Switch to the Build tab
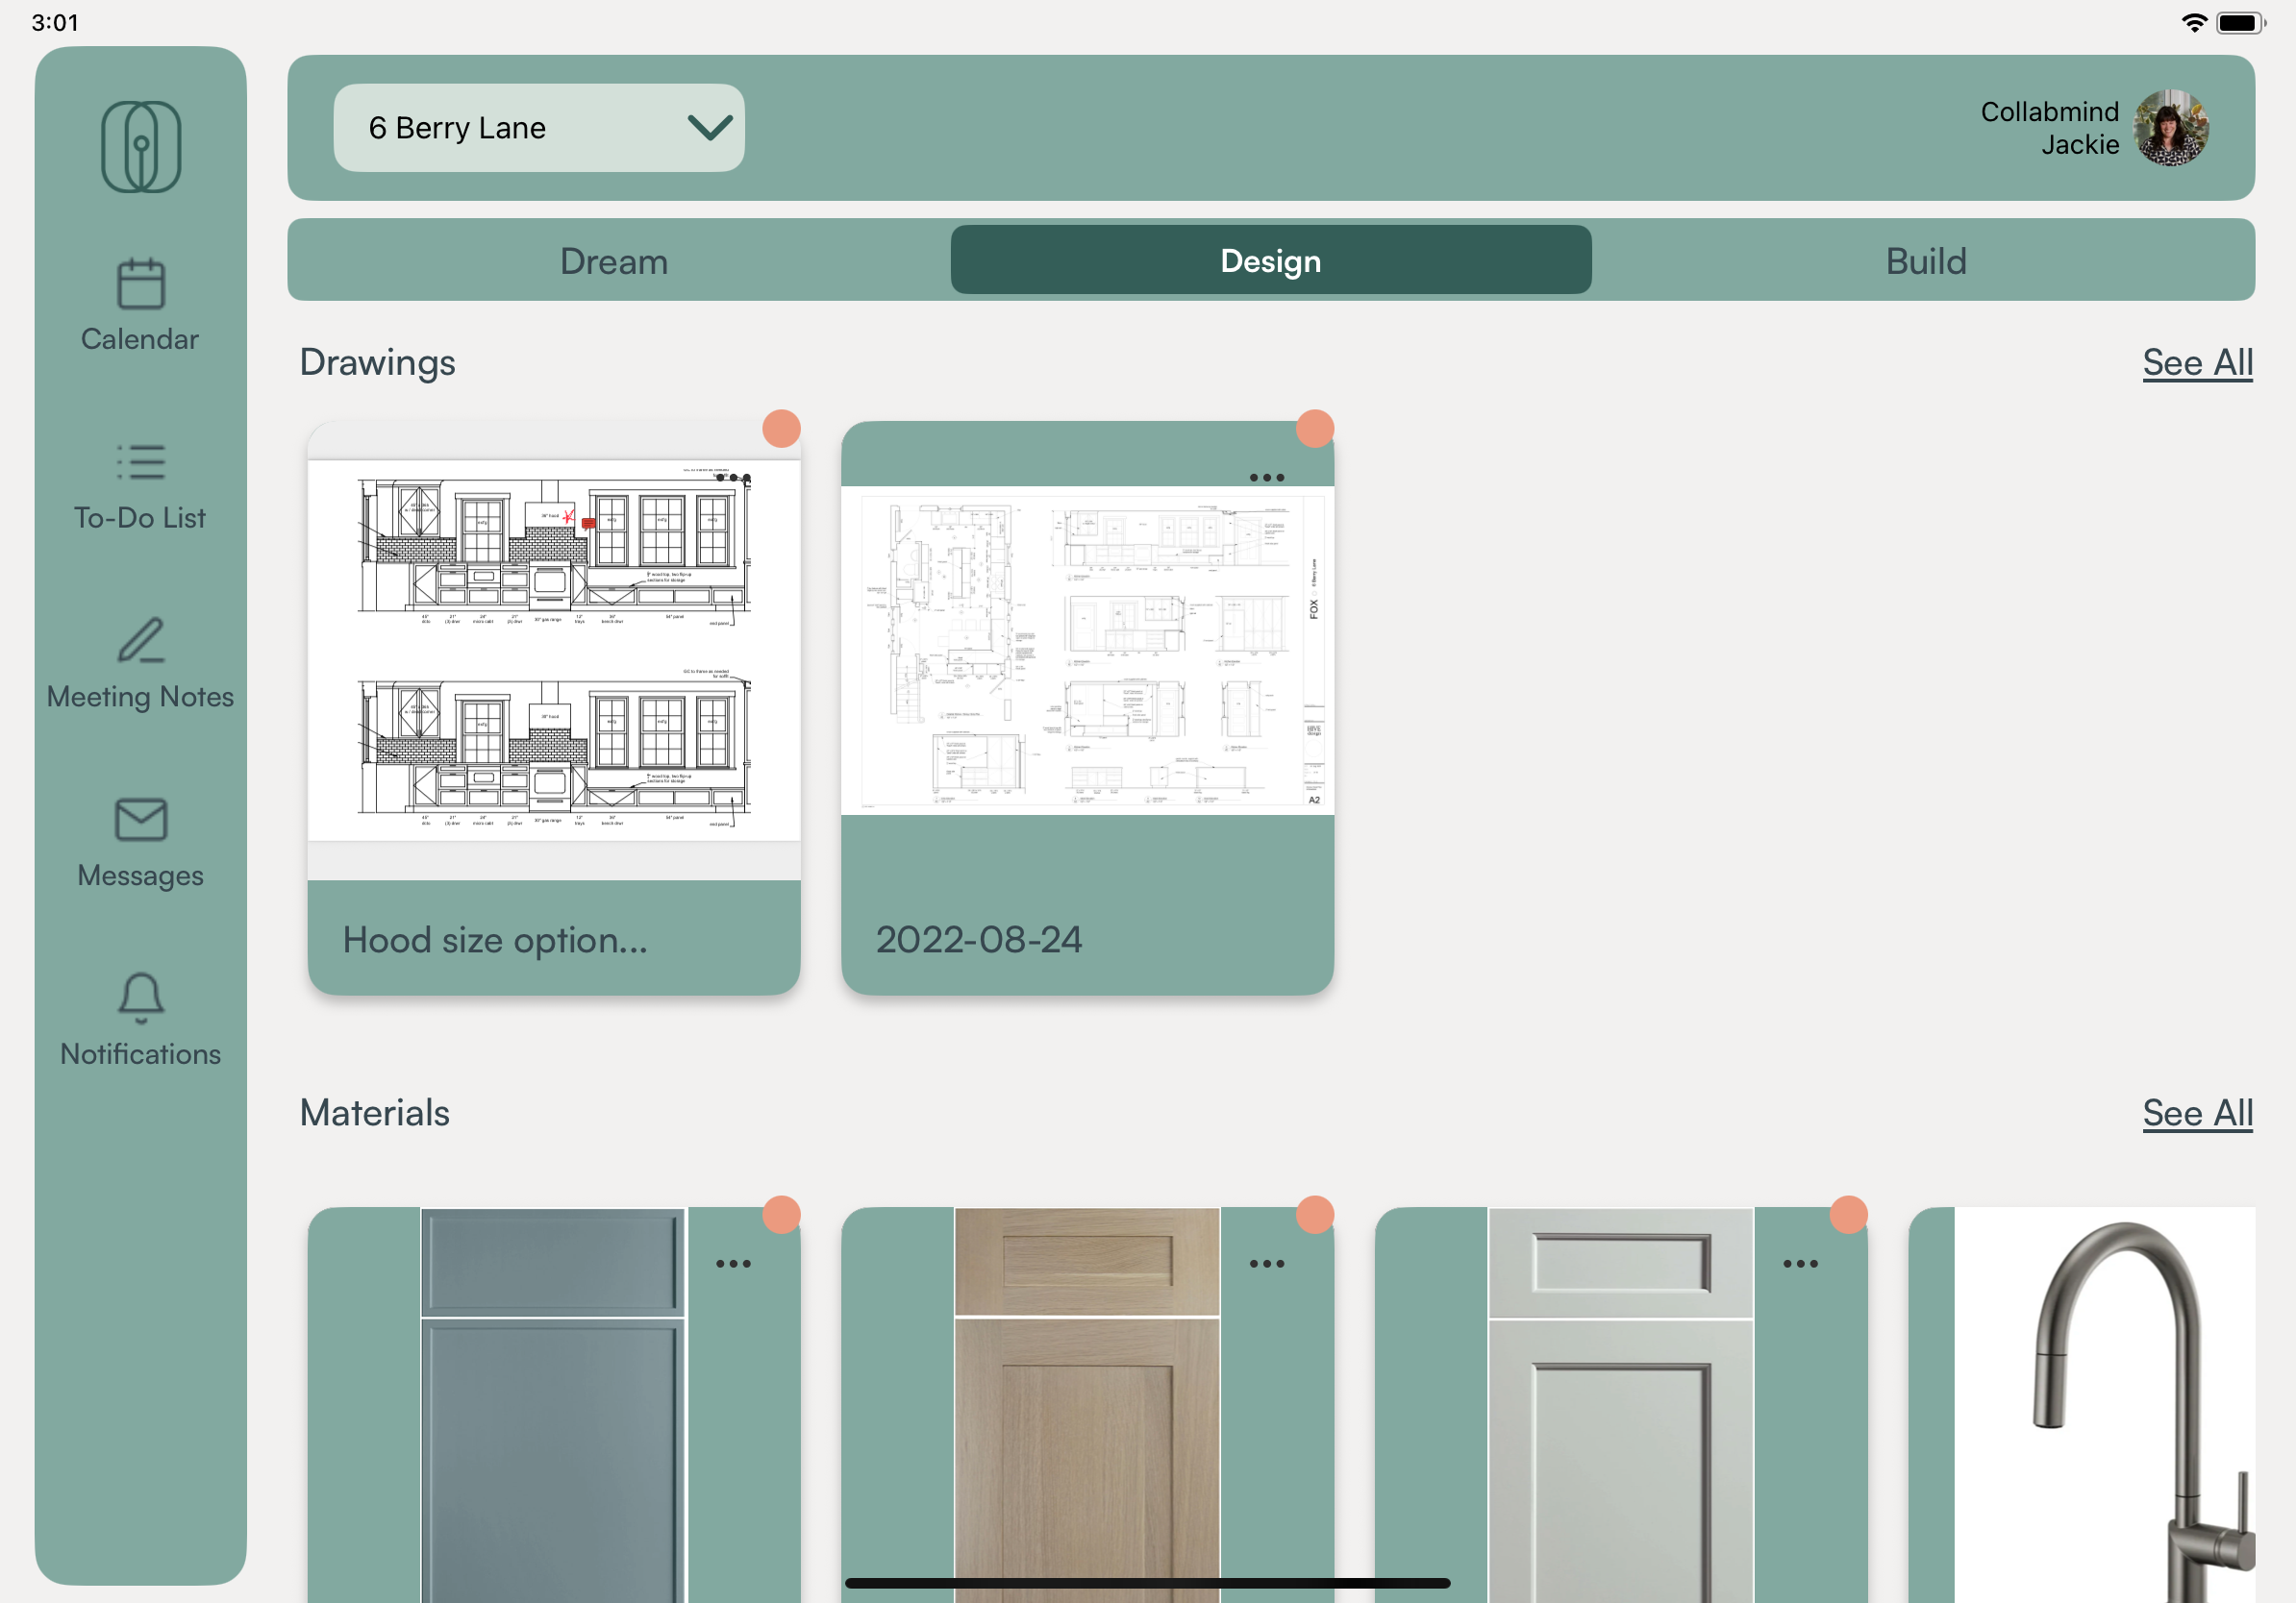This screenshot has width=2296, height=1603. tap(1925, 260)
